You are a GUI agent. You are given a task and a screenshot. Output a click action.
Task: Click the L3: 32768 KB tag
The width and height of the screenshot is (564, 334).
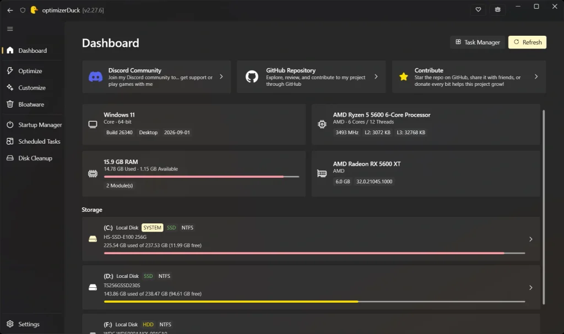411,132
